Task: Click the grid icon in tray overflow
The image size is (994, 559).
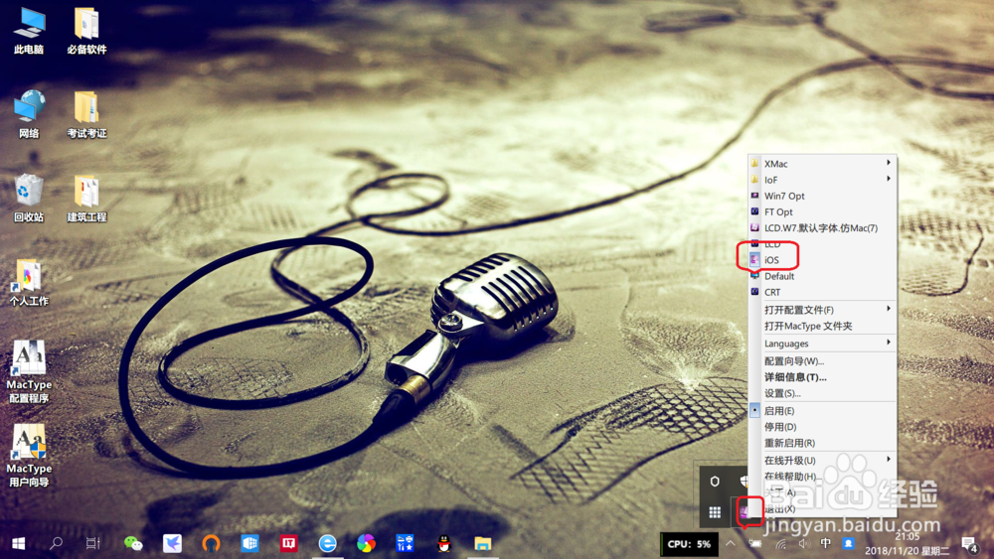Action: (x=715, y=512)
